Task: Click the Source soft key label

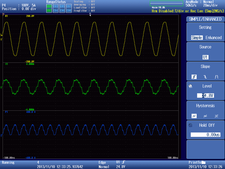Action: (205, 47)
